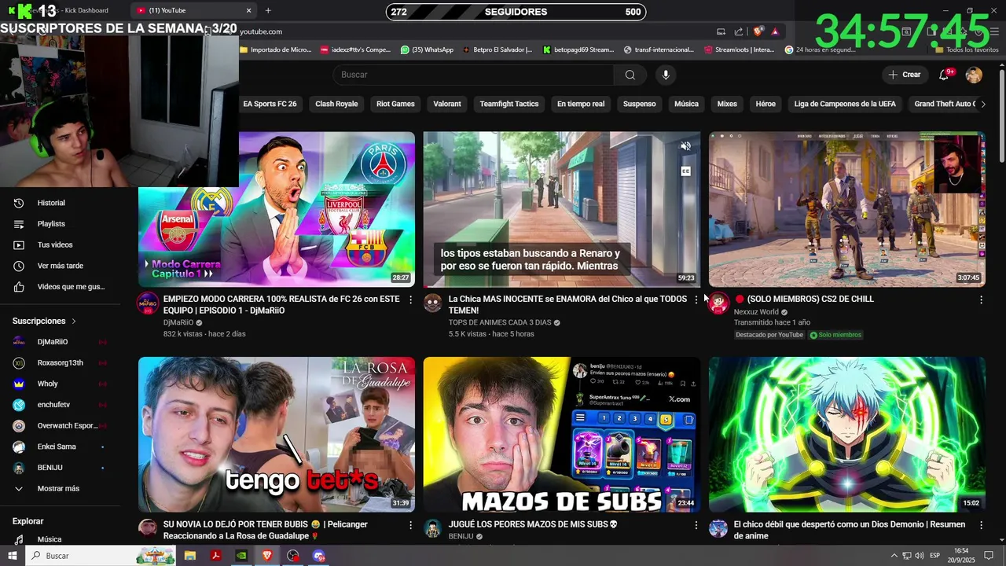Open File Explorer from the taskbar
The height and width of the screenshot is (566, 1006).
click(x=190, y=556)
